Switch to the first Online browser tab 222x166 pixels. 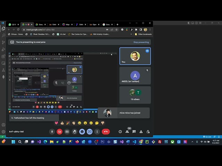pyautogui.click(x=54, y=25)
